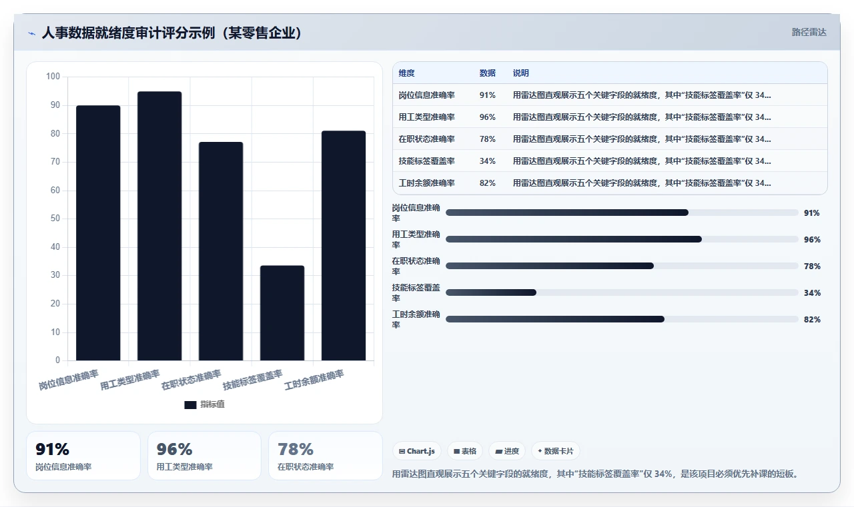
Task: Click x-axis label 技能标签覆盖率
Action: coord(253,380)
